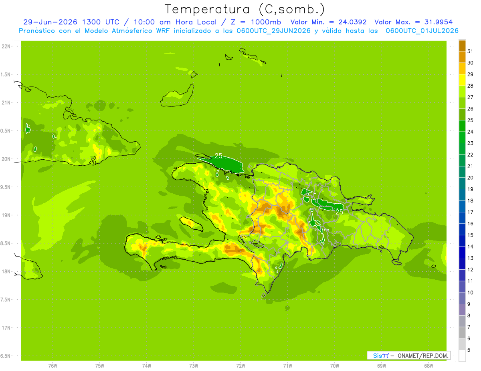Viewport: 481px width, 371px height.
Task: Click the "71W" longitude axis label
Action: (288, 366)
